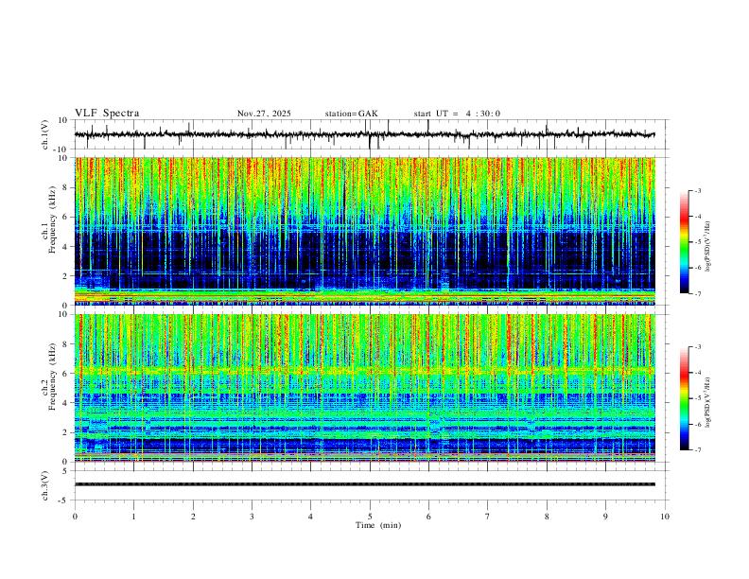Click the 'start UT = 4 :30: 0' text

point(457,114)
